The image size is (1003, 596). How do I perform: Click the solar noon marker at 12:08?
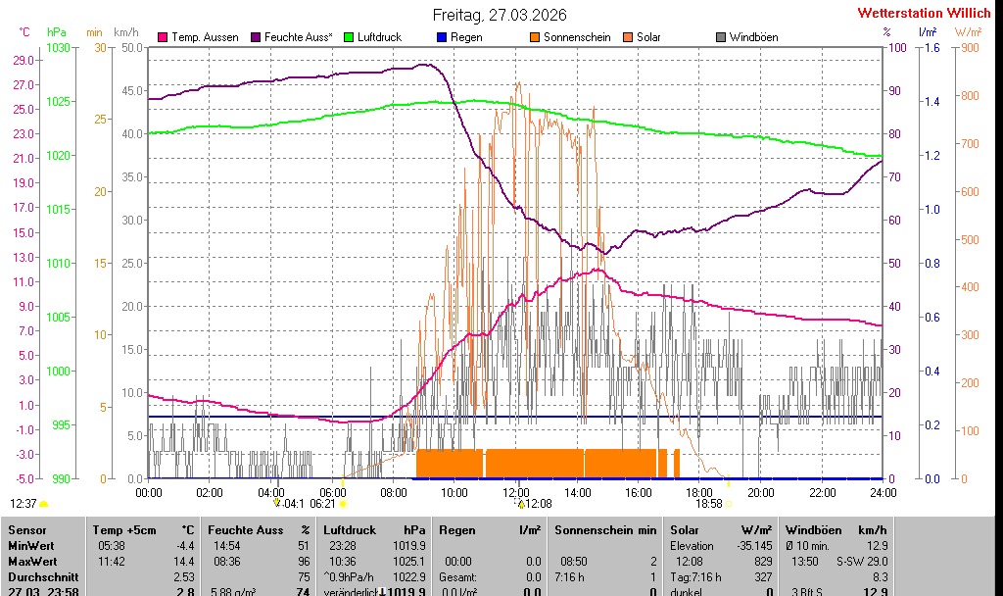click(520, 503)
